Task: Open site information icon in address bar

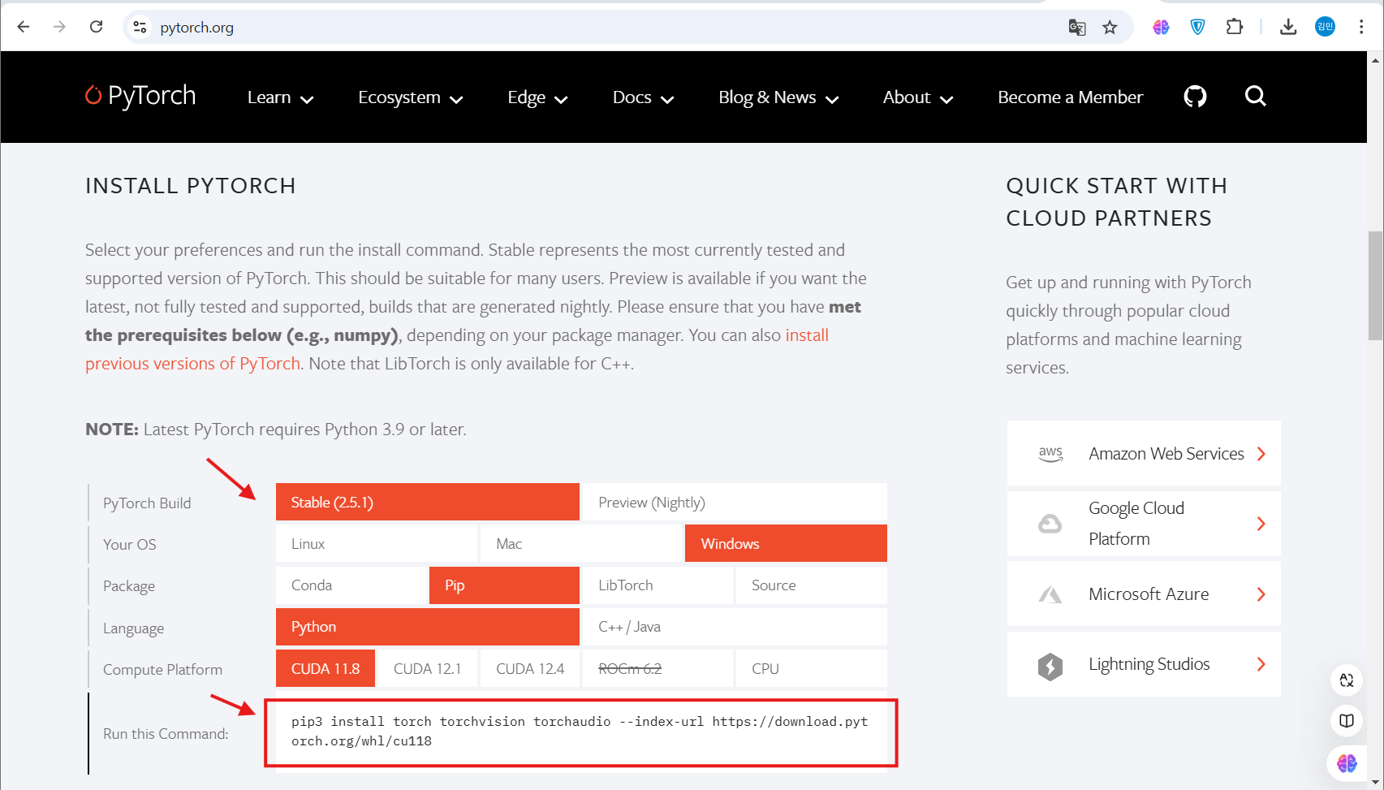Action: coord(140,27)
